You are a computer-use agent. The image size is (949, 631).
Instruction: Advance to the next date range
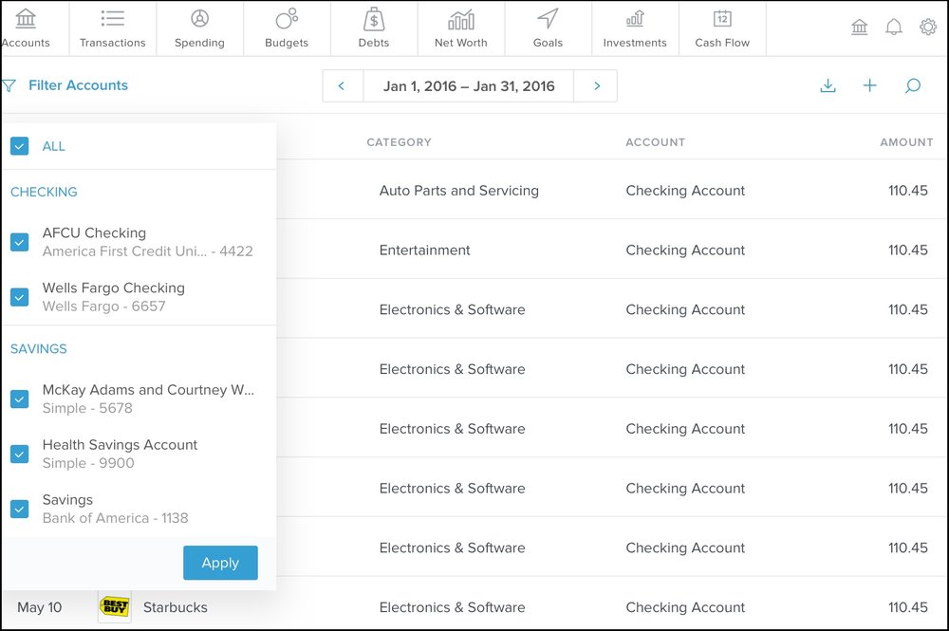click(597, 86)
